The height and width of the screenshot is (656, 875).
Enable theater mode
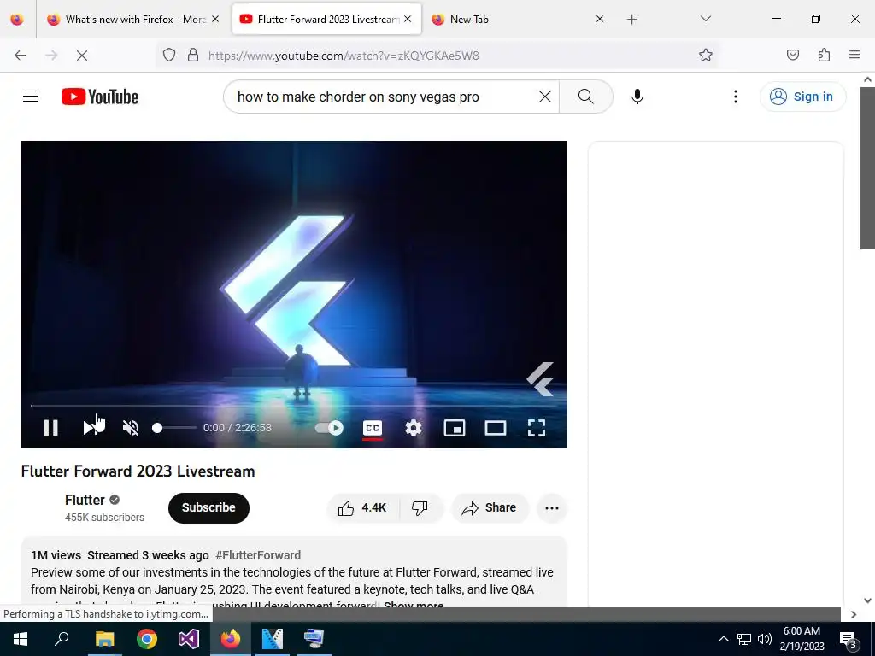coord(496,428)
